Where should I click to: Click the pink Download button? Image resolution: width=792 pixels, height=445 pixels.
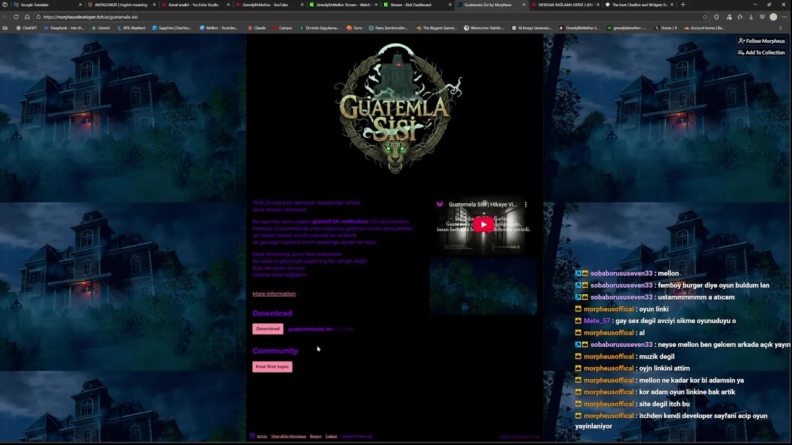pos(268,329)
